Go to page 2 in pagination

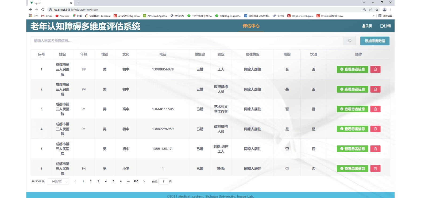coord(91,181)
